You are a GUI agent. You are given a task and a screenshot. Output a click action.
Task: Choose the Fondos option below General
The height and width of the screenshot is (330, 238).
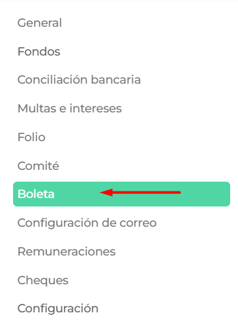point(39,52)
